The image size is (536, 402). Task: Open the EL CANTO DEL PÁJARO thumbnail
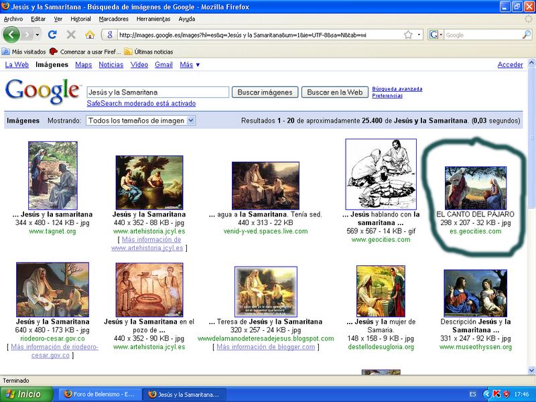click(475, 188)
